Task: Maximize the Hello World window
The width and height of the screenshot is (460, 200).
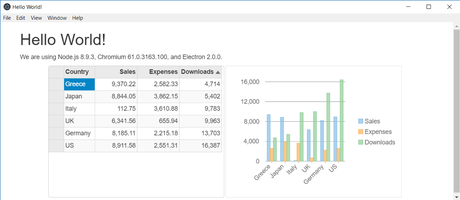Action: pyautogui.click(x=429, y=7)
